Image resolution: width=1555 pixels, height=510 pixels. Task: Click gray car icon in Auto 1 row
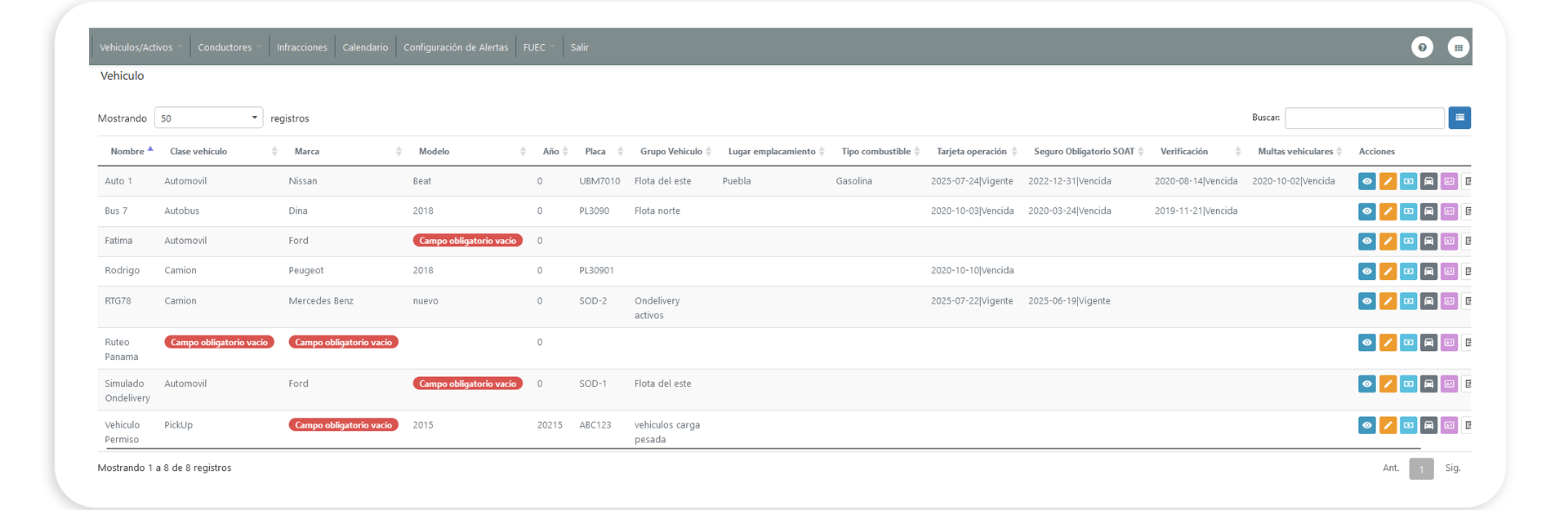[x=1428, y=181]
